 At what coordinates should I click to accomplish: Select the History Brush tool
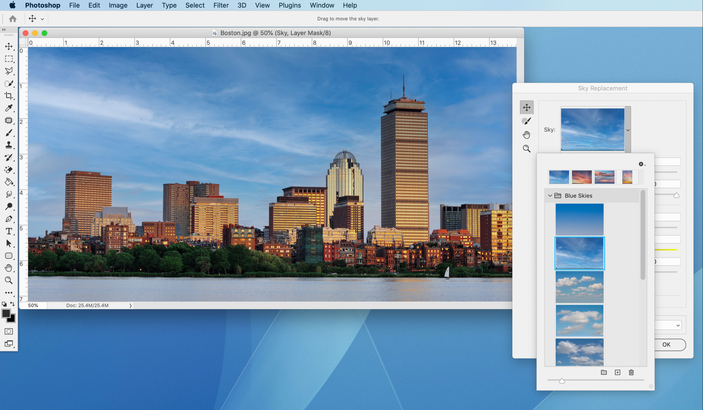pos(9,157)
